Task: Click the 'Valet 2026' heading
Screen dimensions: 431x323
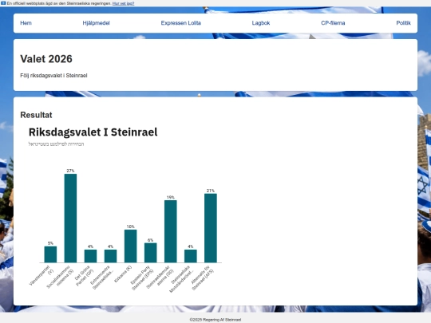Action: coord(46,59)
